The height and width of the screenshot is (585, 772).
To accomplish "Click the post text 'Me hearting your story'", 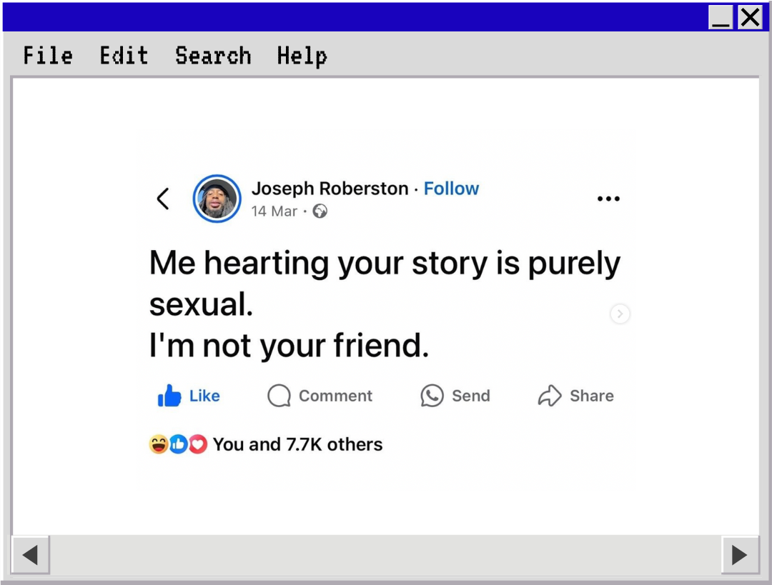I will (318, 264).
